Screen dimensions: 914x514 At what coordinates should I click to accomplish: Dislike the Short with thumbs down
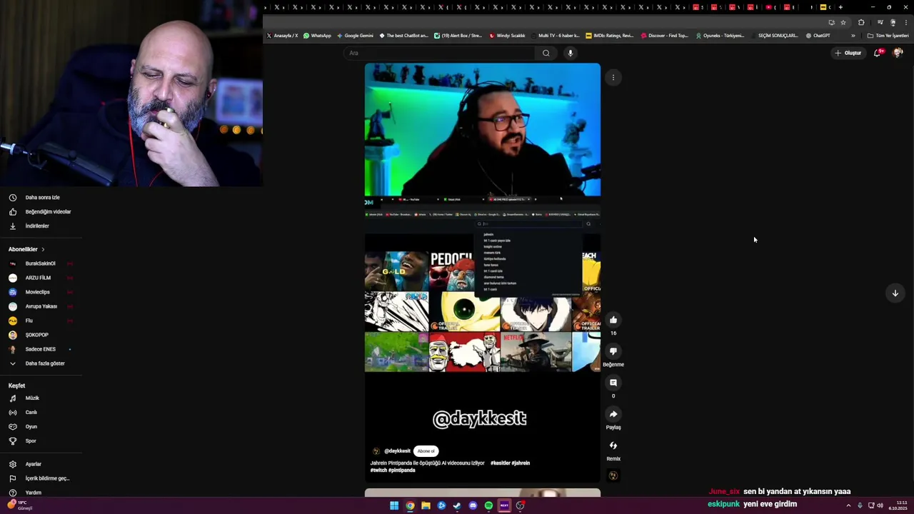click(613, 351)
